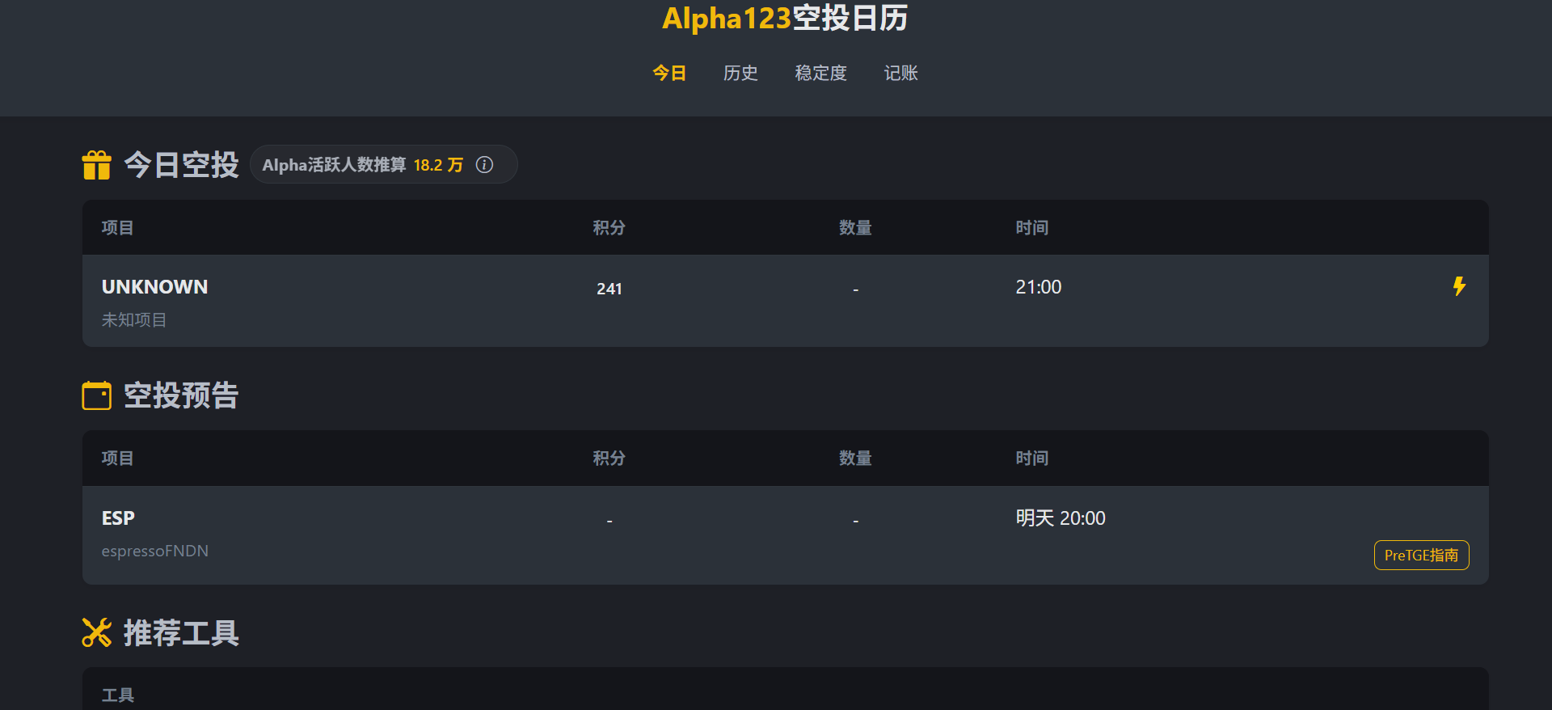Click the 241 points value
1552x710 pixels.
(609, 289)
